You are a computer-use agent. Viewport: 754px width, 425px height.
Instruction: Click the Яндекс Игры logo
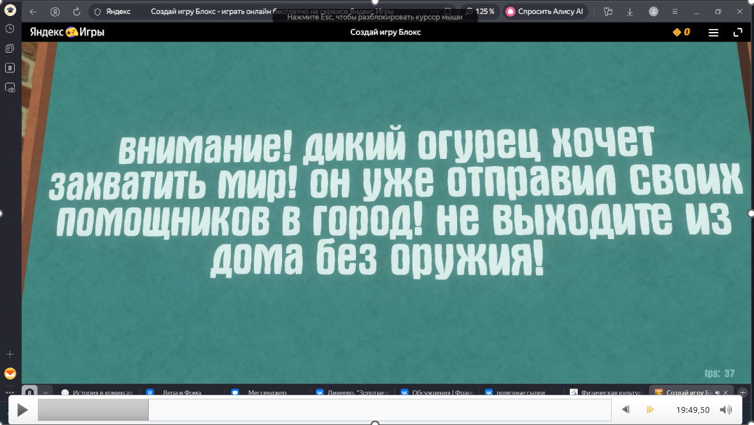pyautogui.click(x=67, y=32)
